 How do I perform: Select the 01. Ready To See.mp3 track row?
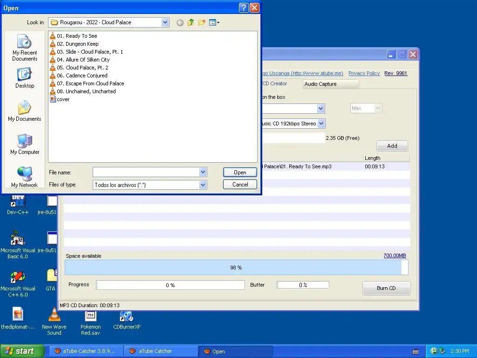click(336, 166)
